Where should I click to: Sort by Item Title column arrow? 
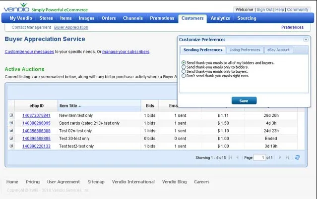(80, 106)
